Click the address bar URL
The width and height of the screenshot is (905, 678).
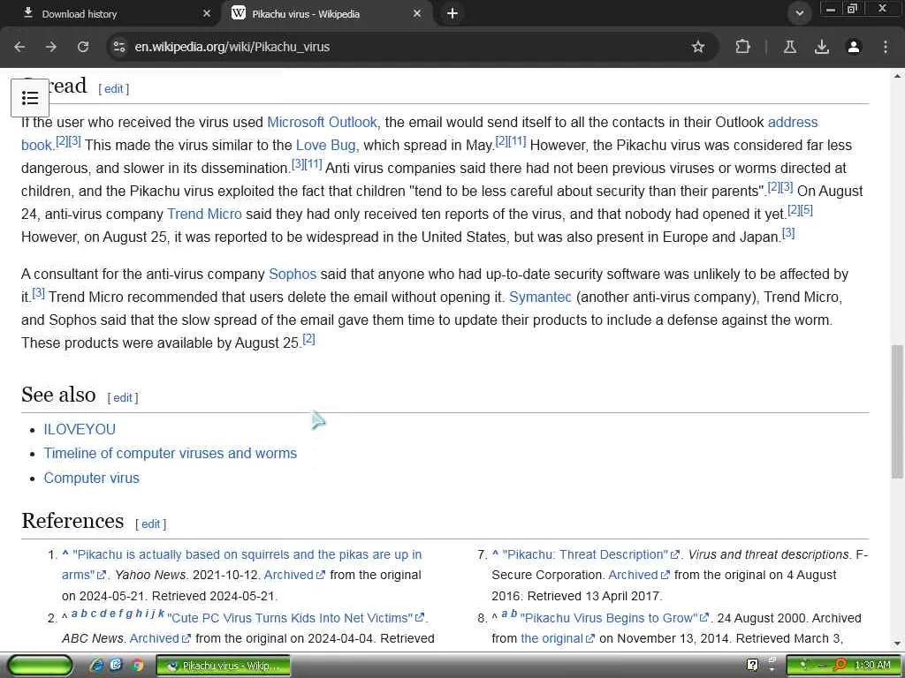pos(232,48)
